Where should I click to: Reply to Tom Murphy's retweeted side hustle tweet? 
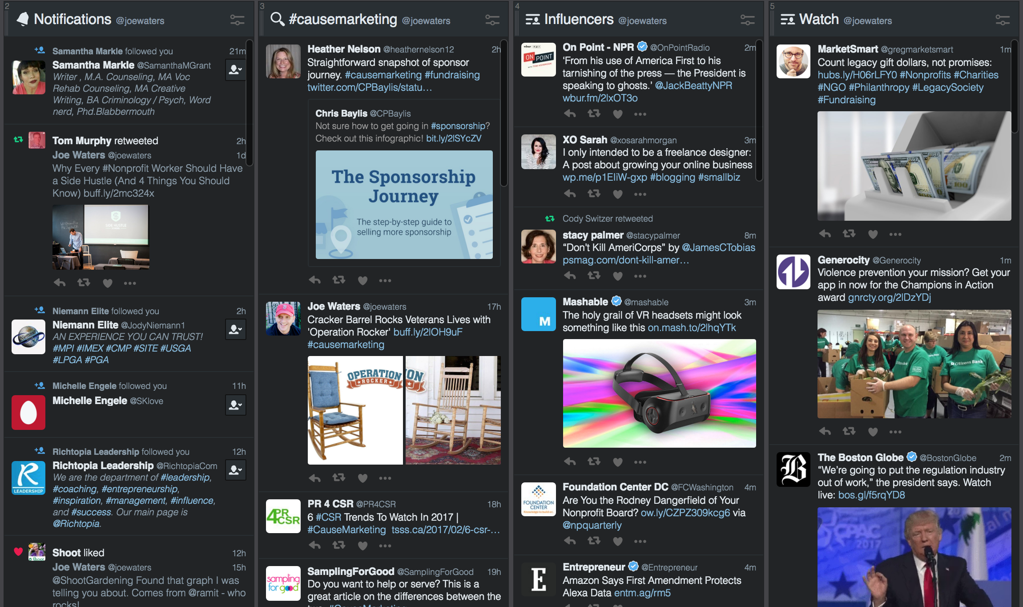[60, 283]
